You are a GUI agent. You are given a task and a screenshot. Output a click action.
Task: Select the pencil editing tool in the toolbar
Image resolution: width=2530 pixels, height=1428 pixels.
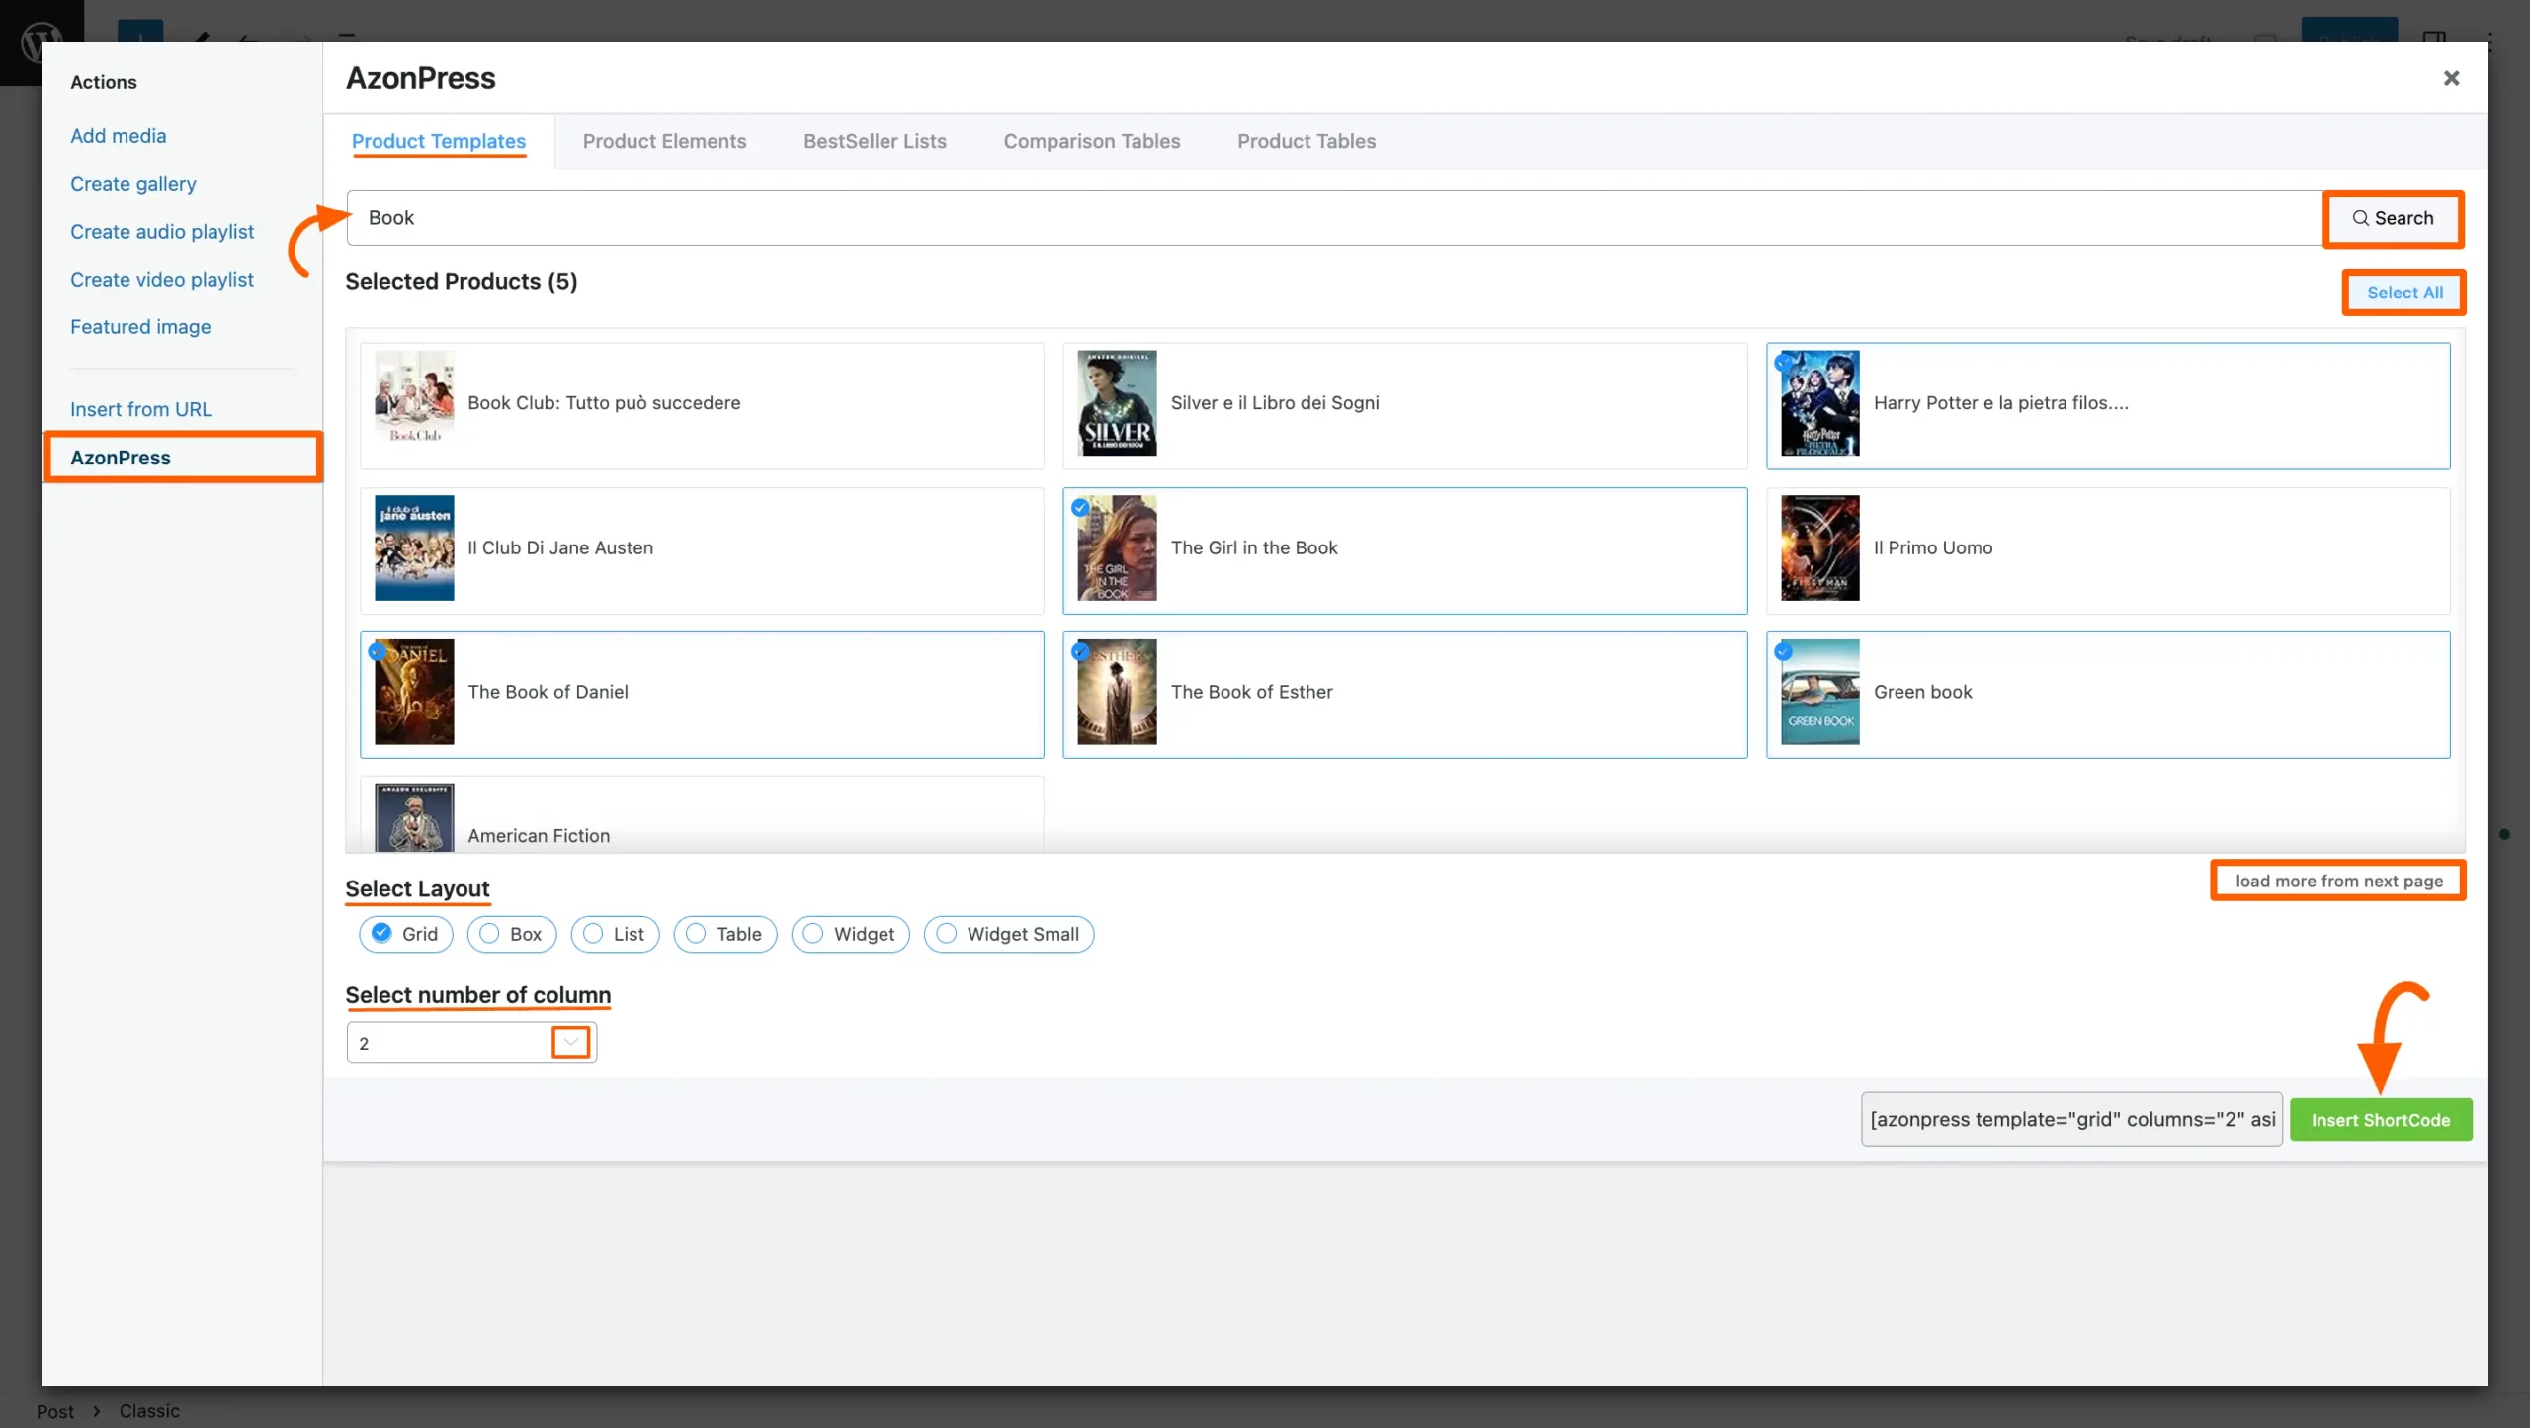[201, 40]
